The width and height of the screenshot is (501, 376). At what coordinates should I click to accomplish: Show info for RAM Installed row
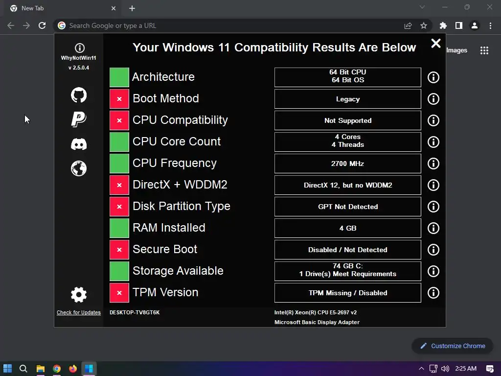click(x=433, y=228)
